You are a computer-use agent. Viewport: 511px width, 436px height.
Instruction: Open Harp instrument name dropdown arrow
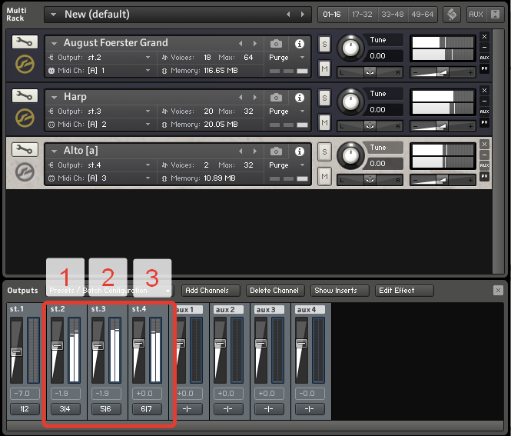pyautogui.click(x=54, y=97)
